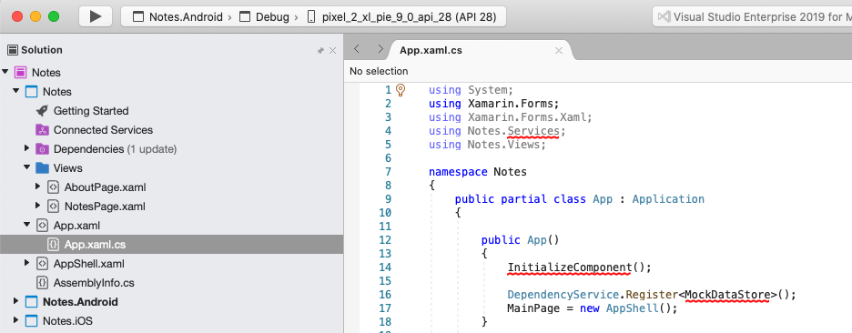
Task: Navigate back with the left arrow
Action: point(357,49)
